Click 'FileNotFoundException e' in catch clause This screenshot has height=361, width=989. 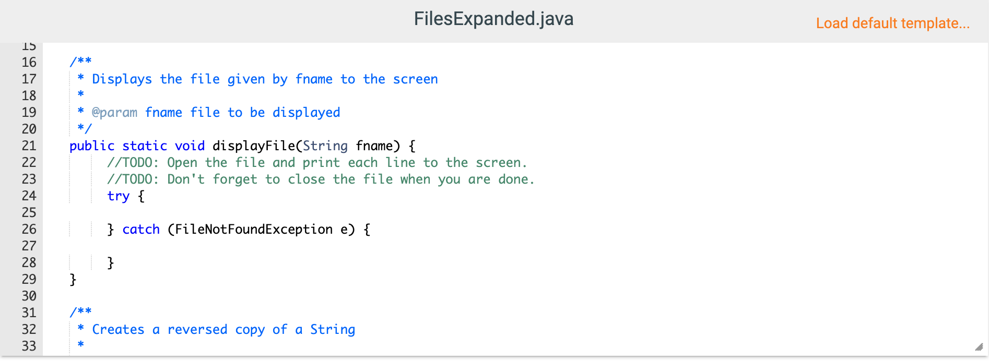(261, 230)
